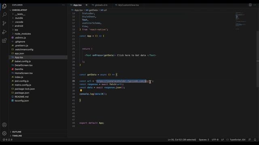Screen dimensions: 259x145
Task: Open the .gitignore file
Action: point(20,42)
